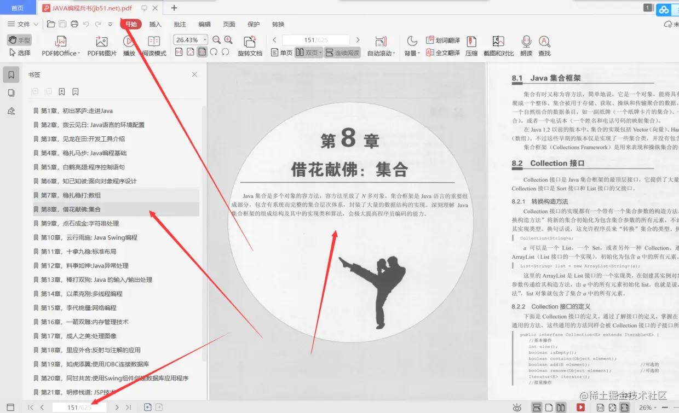Start 播放 slideshow mode

(x=129, y=46)
